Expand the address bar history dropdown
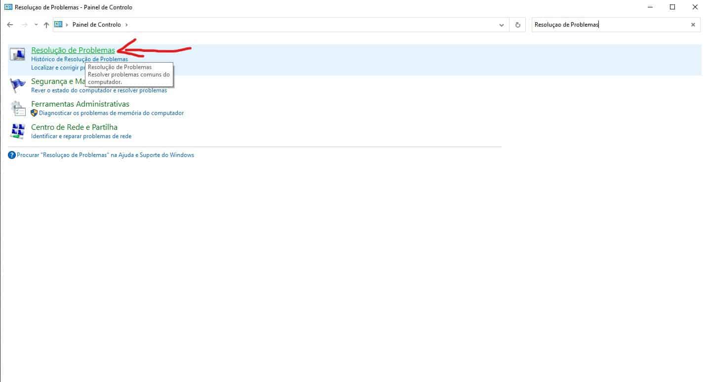Viewport: 706px width, 382px height. 502,25
